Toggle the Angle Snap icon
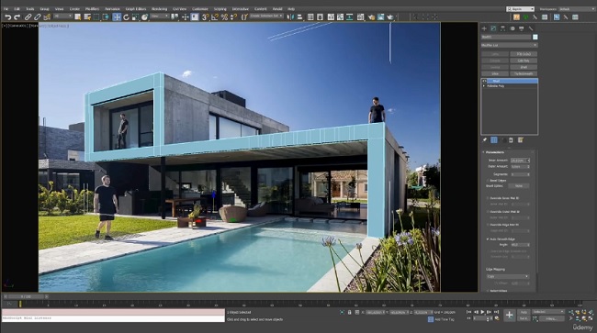Screen dimensions: 597x333 coord(215,17)
